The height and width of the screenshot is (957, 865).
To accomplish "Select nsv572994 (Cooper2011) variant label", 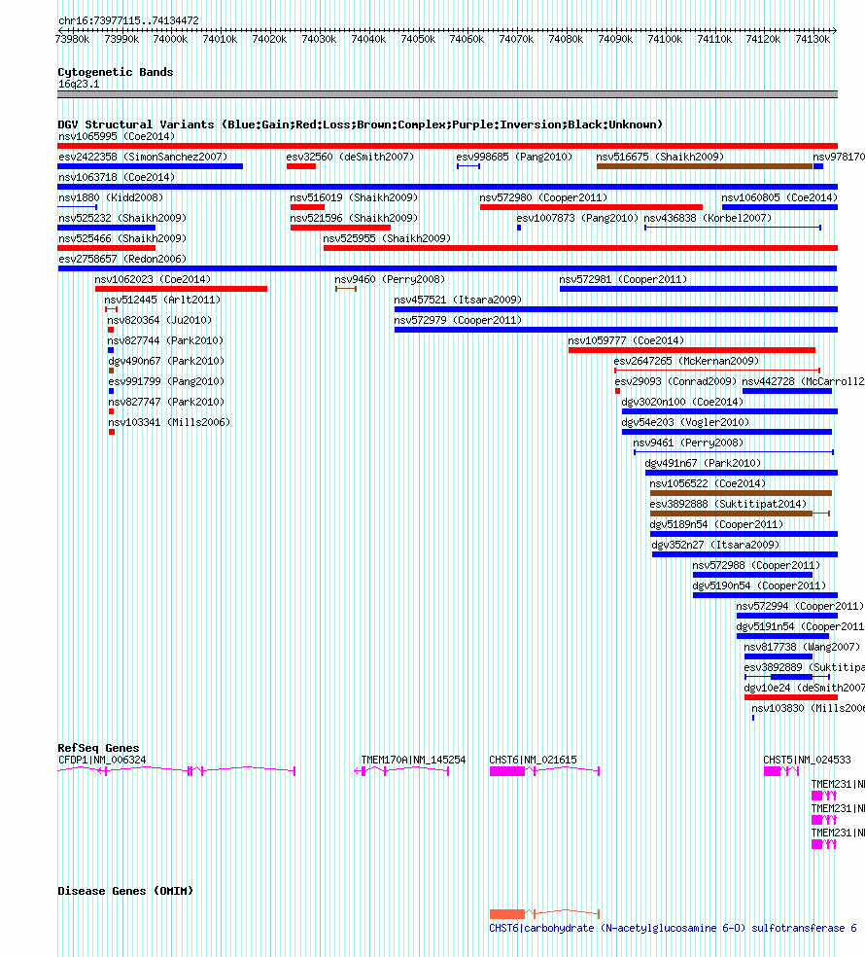I will tap(800, 607).
